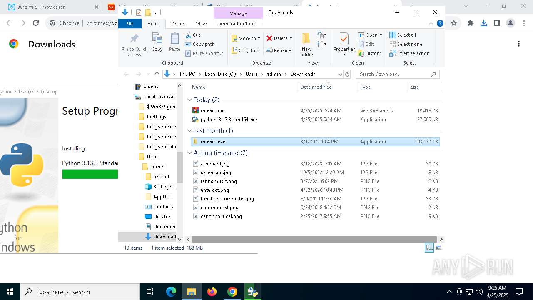Open Microsoft Edge from the taskbar

tap(171, 292)
